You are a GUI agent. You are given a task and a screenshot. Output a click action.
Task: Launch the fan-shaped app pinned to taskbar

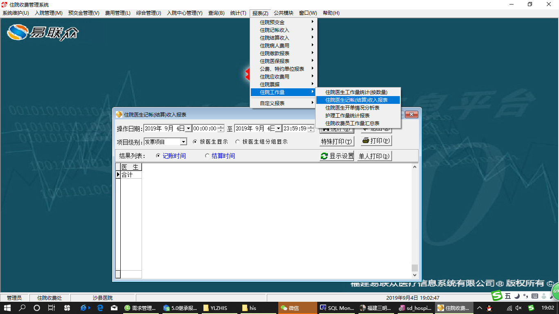[x=67, y=308]
